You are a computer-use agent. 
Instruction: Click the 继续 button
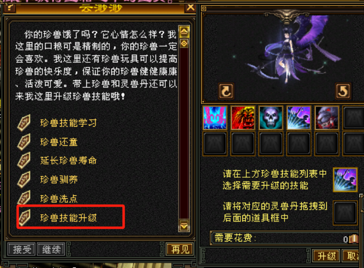52,249
